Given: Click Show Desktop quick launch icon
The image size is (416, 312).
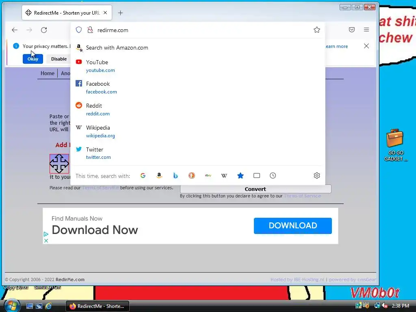Looking at the screenshot, I should 29,306.
